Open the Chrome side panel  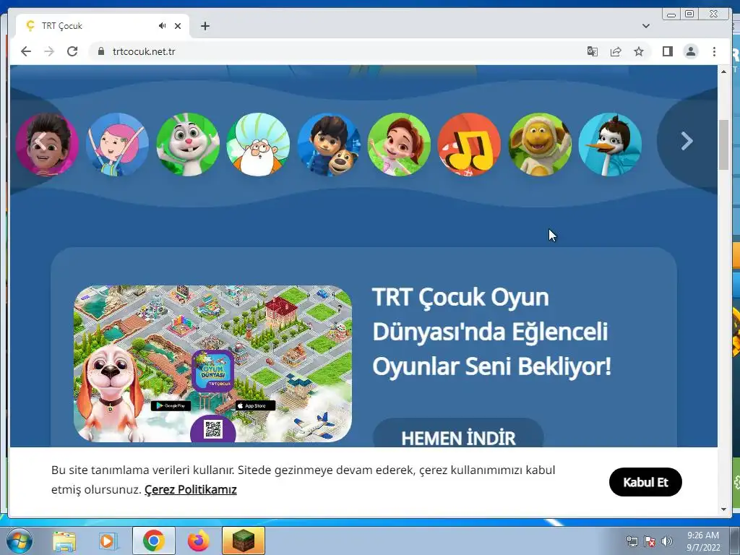click(x=667, y=51)
